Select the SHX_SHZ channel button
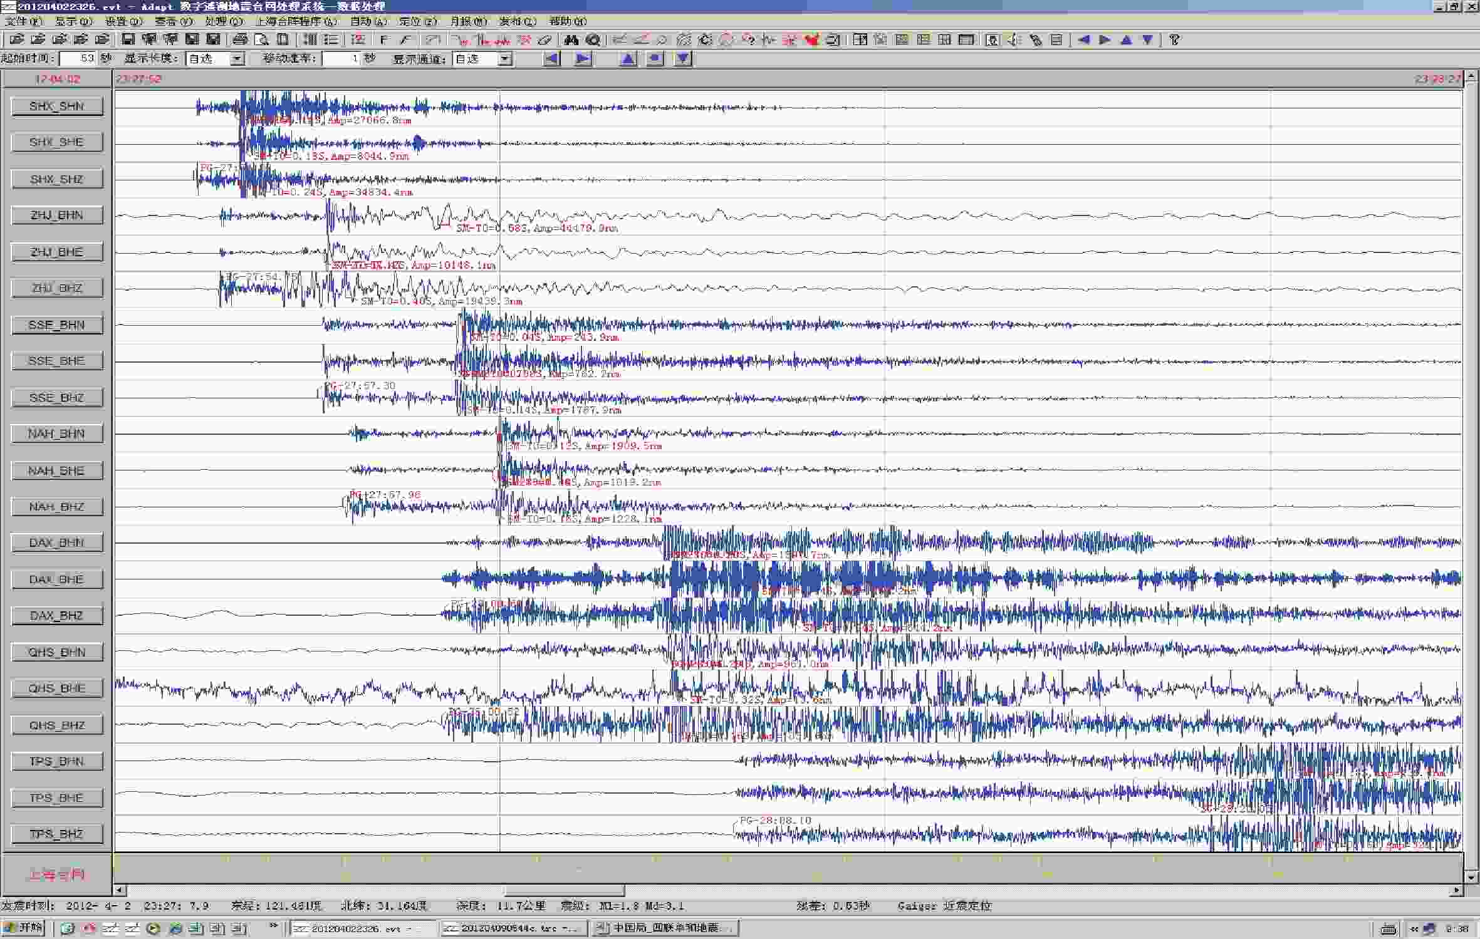 57,179
